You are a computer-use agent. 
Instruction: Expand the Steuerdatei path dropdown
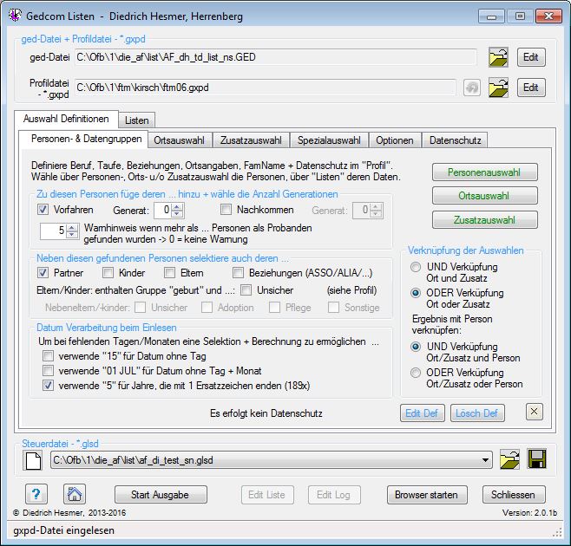point(485,460)
